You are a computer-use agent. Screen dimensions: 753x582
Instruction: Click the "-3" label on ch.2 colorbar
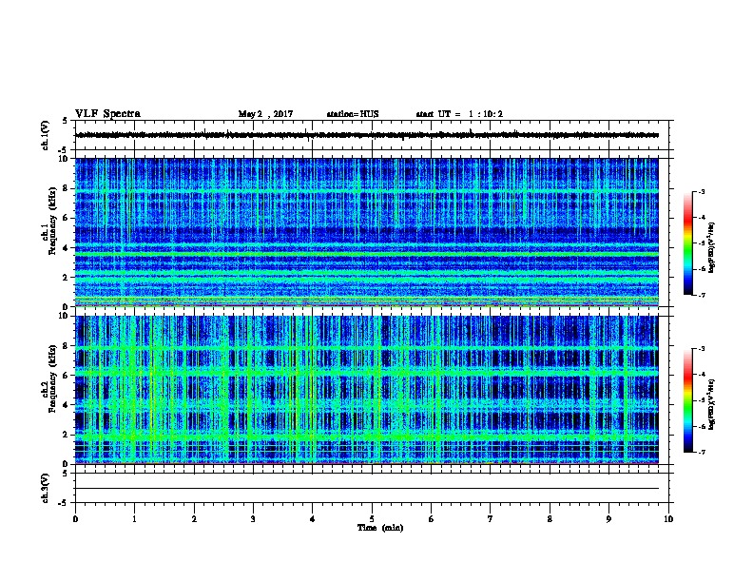[701, 349]
